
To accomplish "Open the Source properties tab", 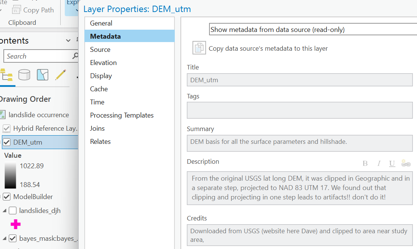I will (100, 50).
